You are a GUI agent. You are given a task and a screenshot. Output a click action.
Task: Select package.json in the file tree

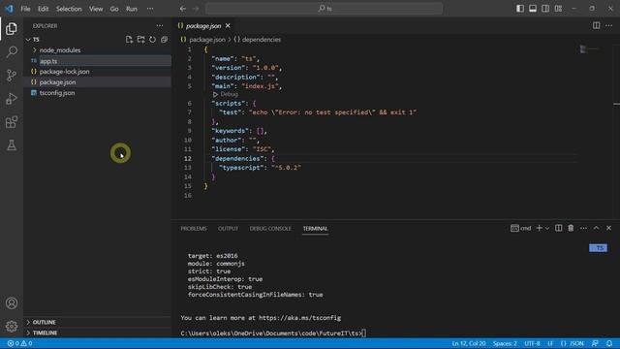pyautogui.click(x=97, y=82)
